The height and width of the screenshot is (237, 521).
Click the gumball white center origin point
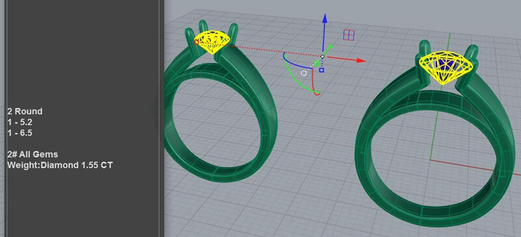click(x=322, y=57)
